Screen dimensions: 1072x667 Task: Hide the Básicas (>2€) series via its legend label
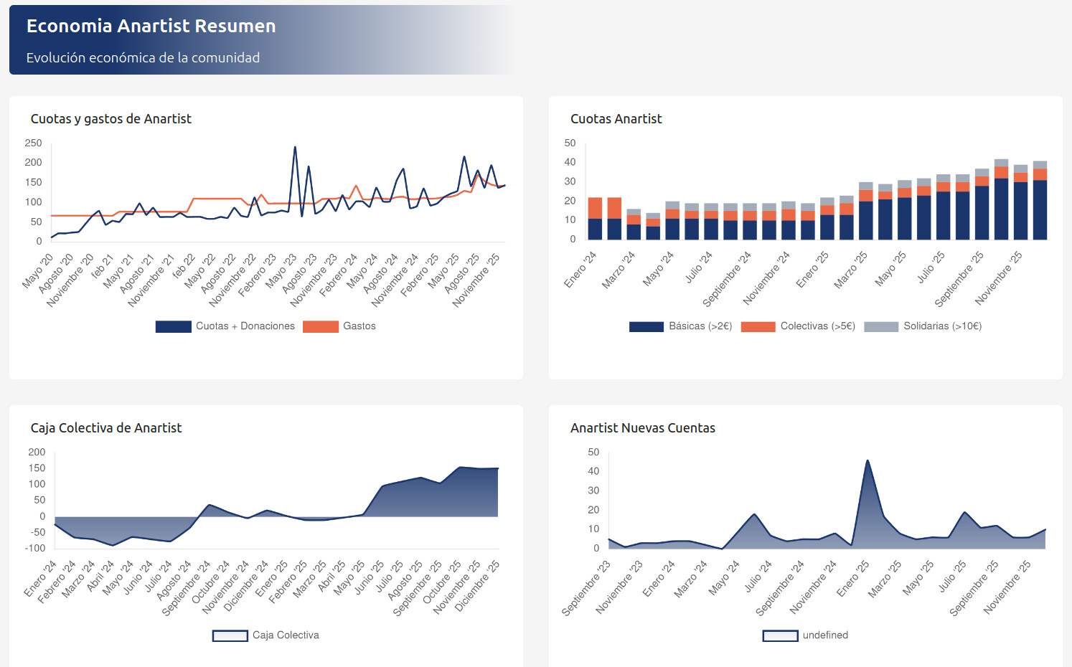[700, 326]
